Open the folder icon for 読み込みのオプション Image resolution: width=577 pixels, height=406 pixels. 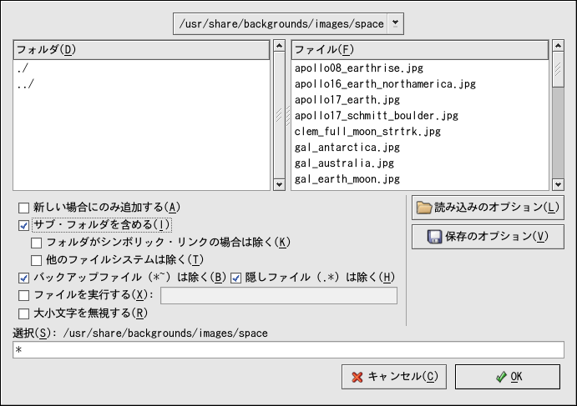click(424, 208)
